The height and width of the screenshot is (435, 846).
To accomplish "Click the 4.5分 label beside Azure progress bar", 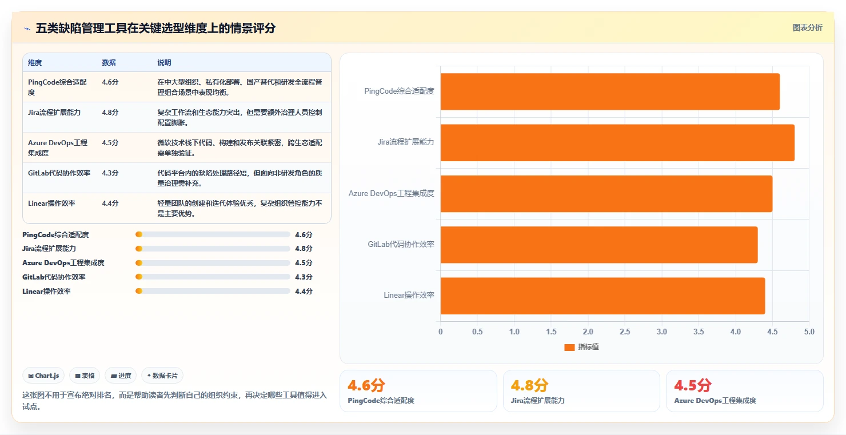I will coord(304,263).
